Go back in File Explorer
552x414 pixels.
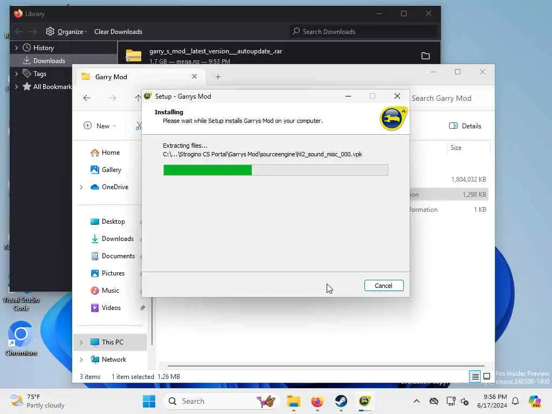[x=87, y=98]
